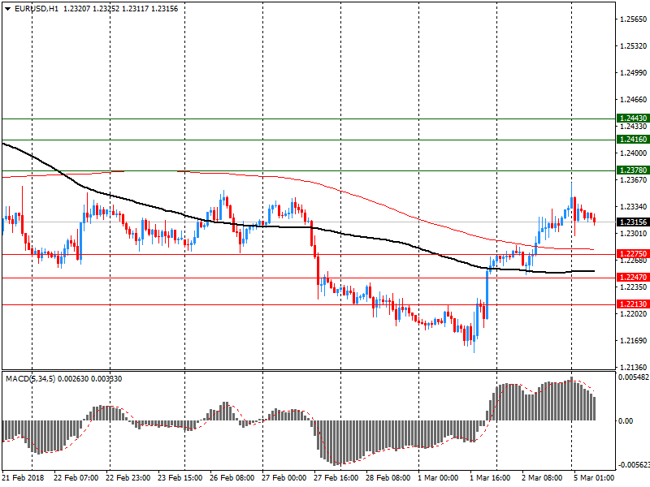The width and height of the screenshot is (650, 487).
Task: Click the 1.23340 price scale value
Action: (633, 207)
